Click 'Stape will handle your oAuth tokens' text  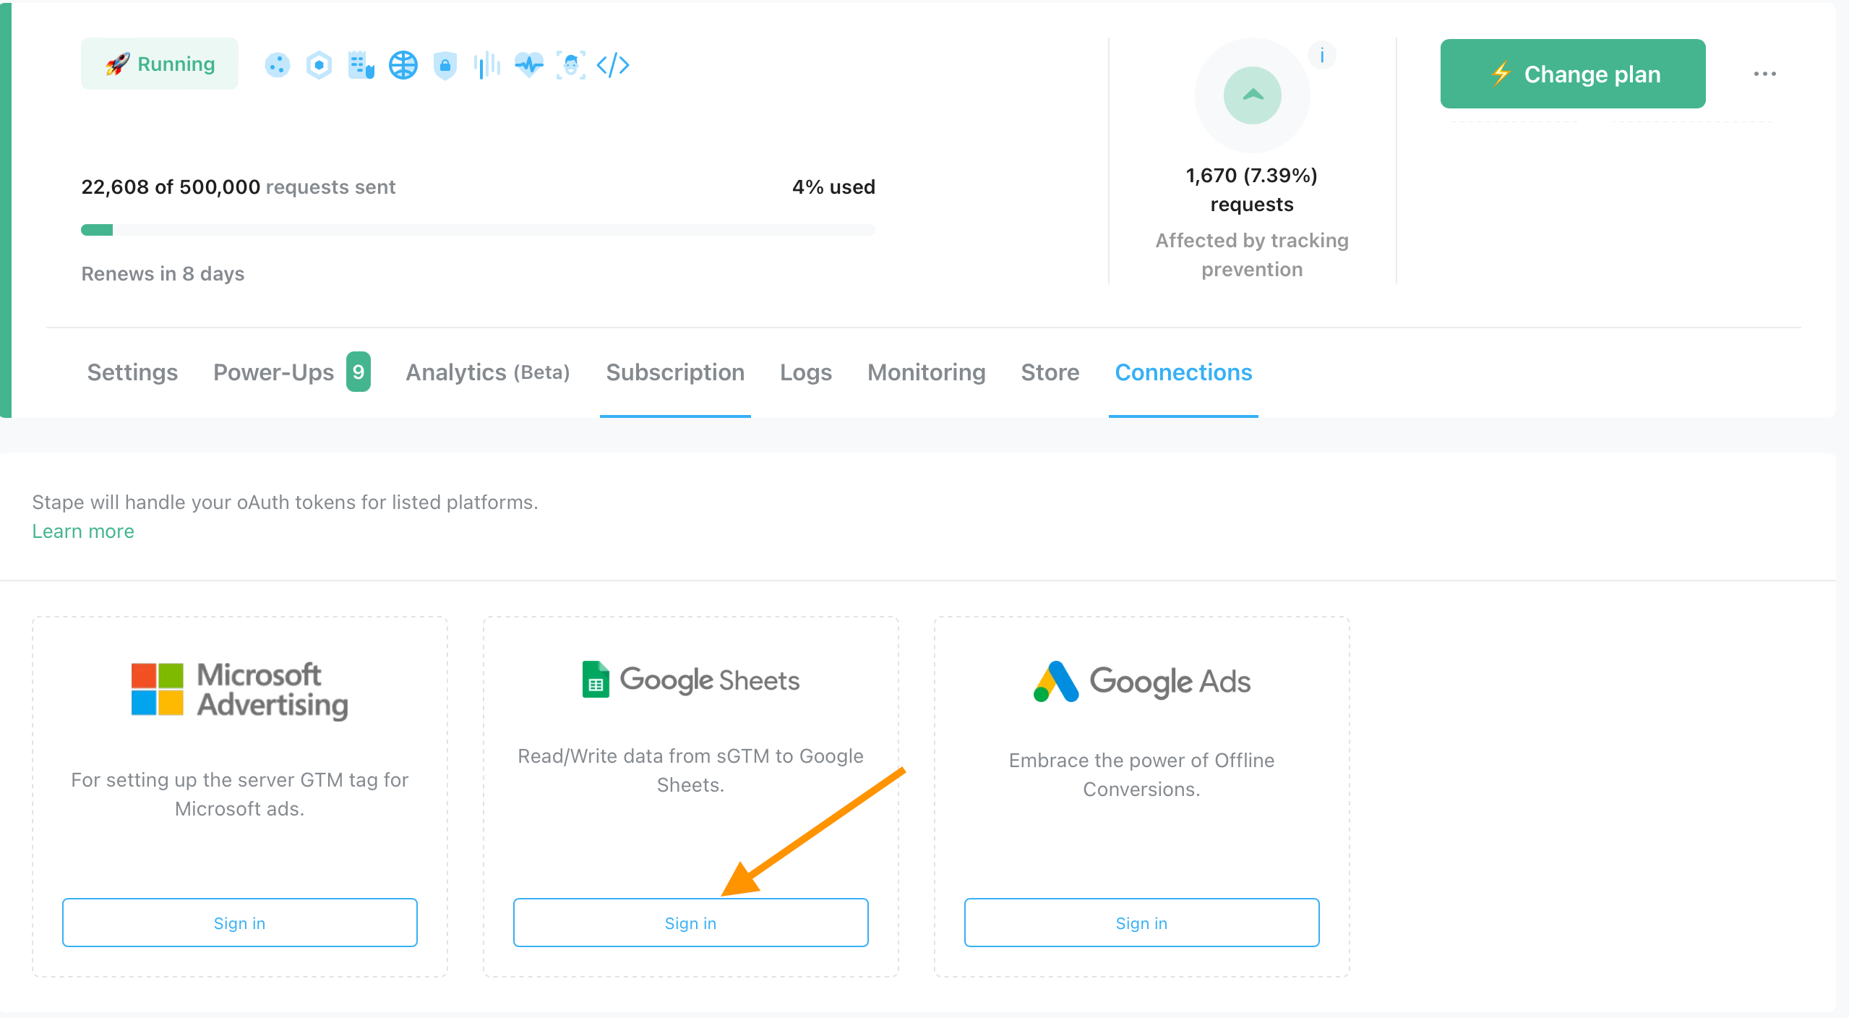pyautogui.click(x=285, y=502)
